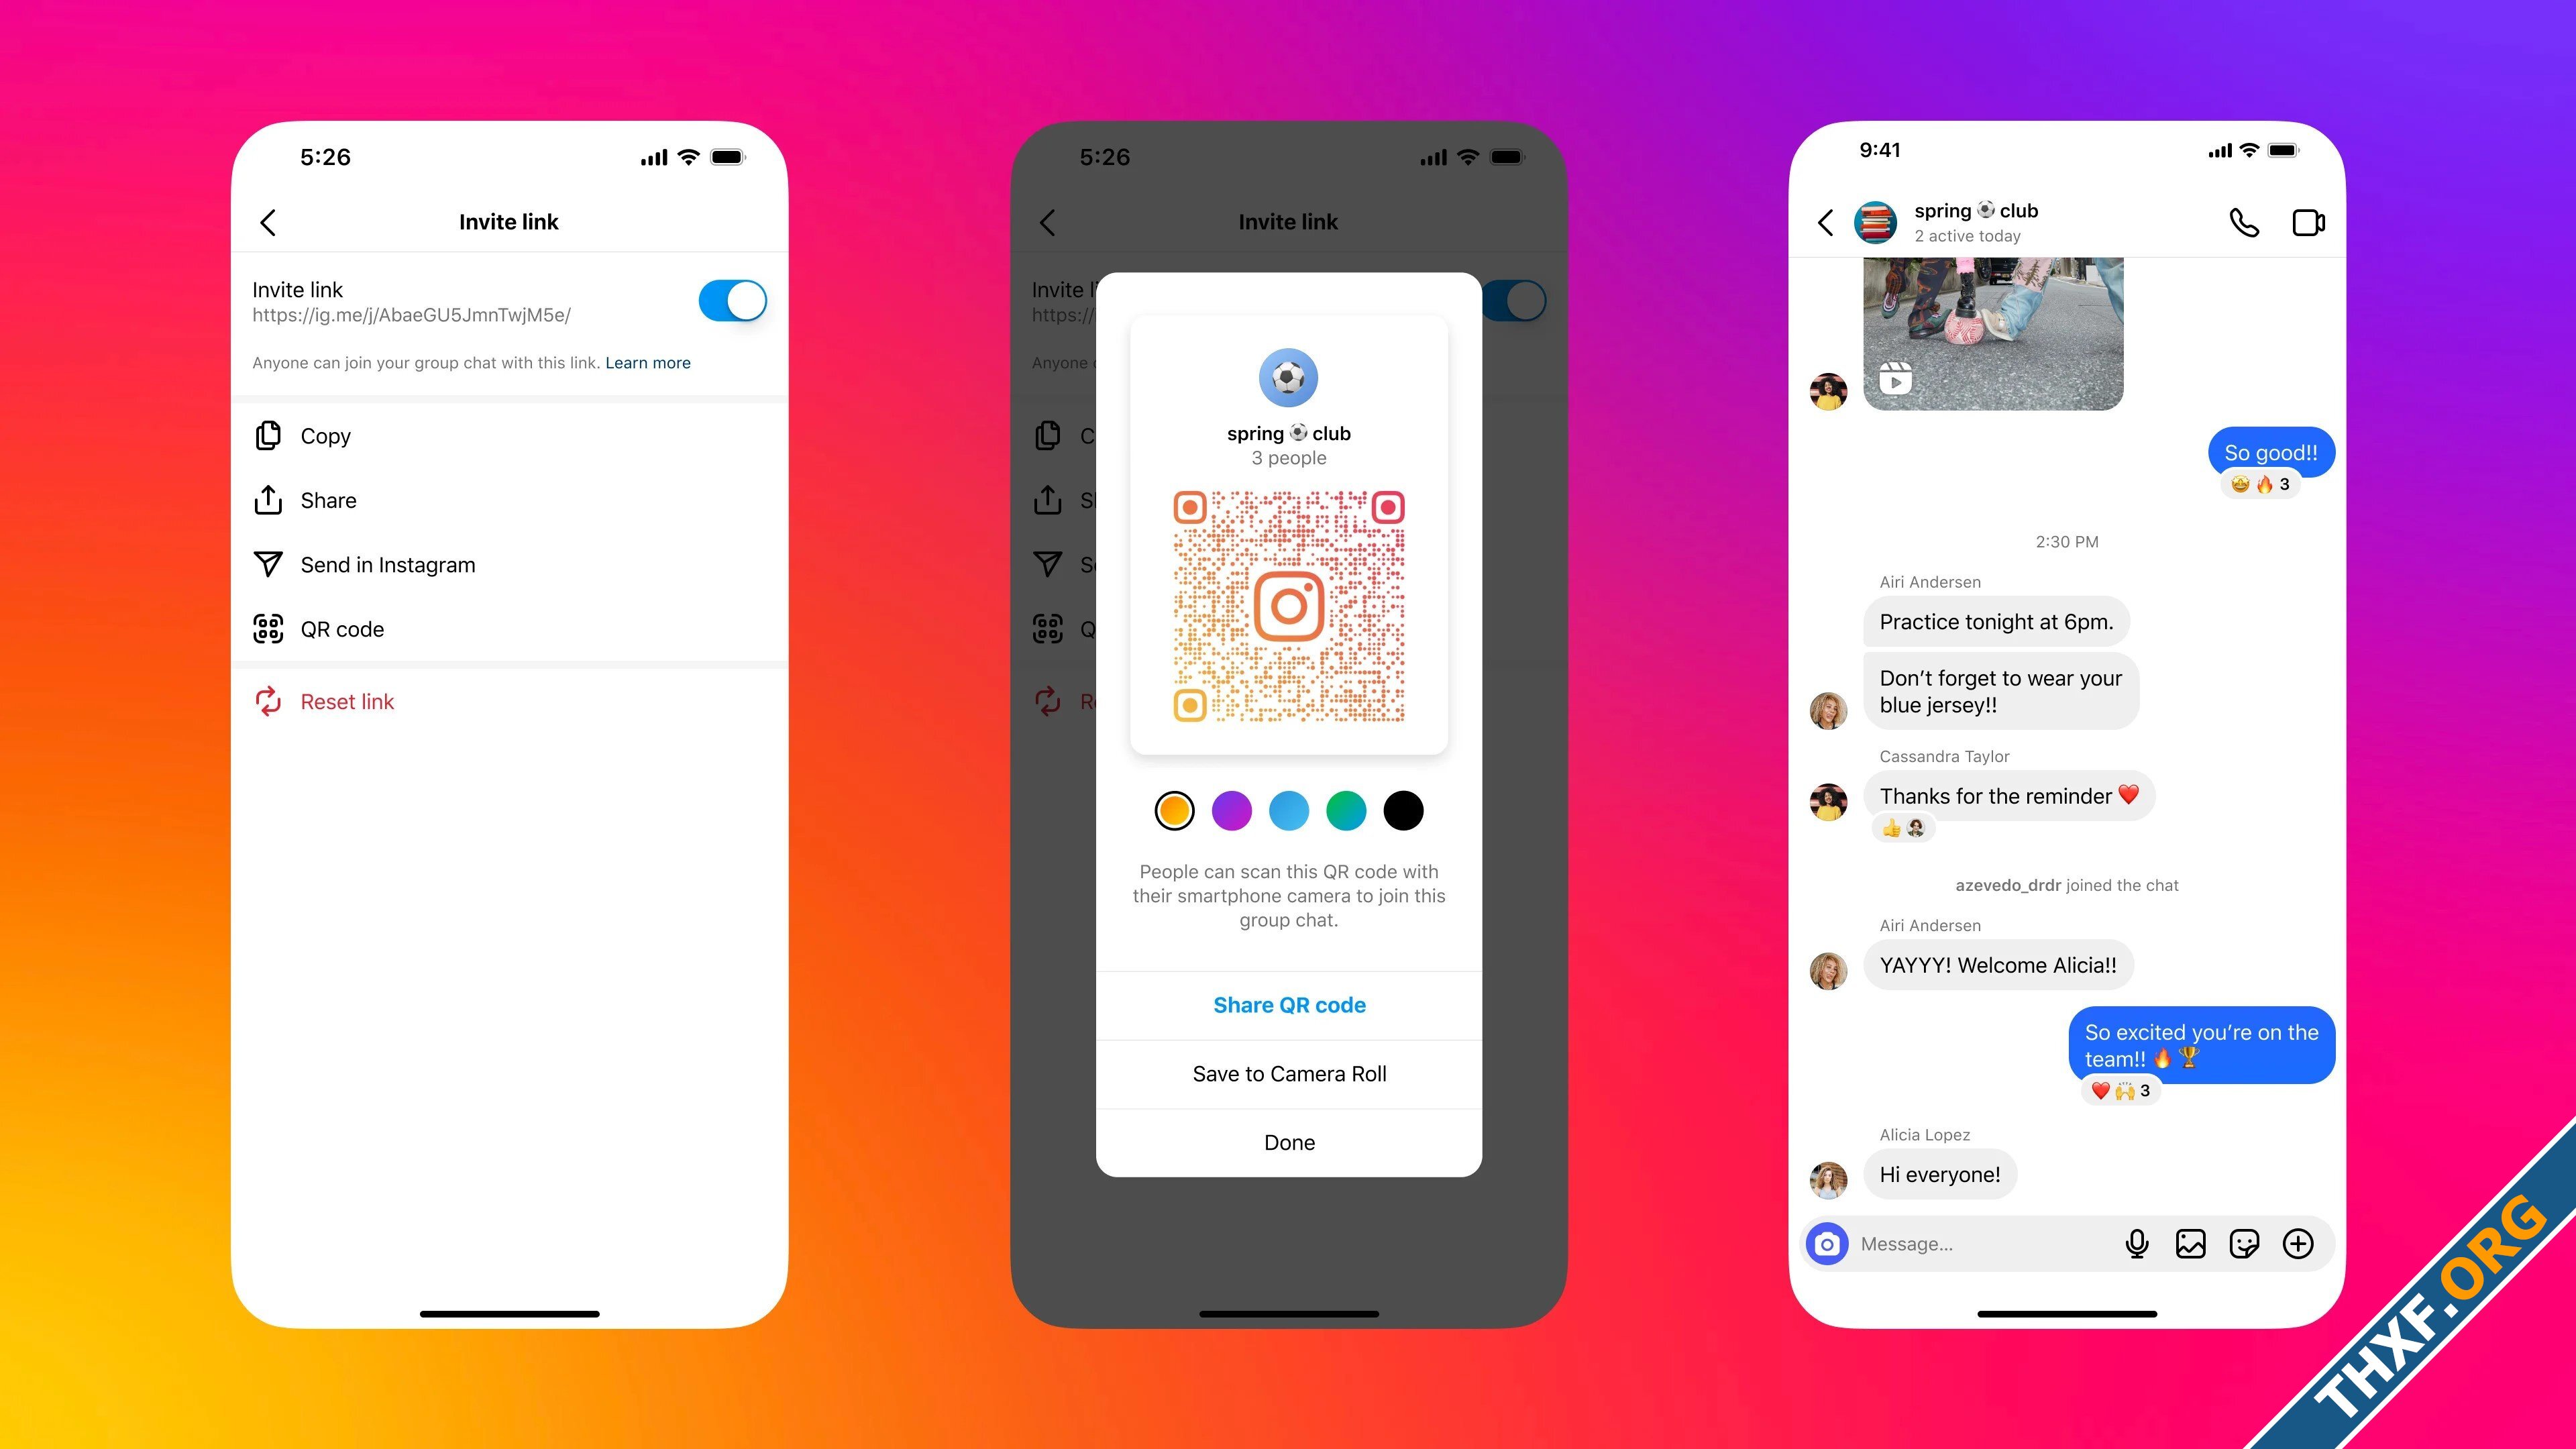Select the yellow QR code color swatch
This screenshot has height=1449, width=2576.
1173,808
